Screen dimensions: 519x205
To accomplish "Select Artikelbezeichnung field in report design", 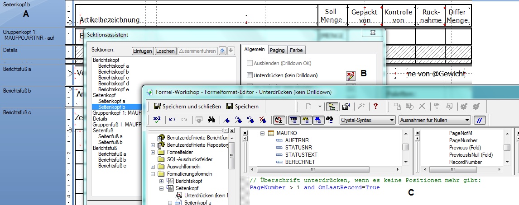I will point(110,20).
